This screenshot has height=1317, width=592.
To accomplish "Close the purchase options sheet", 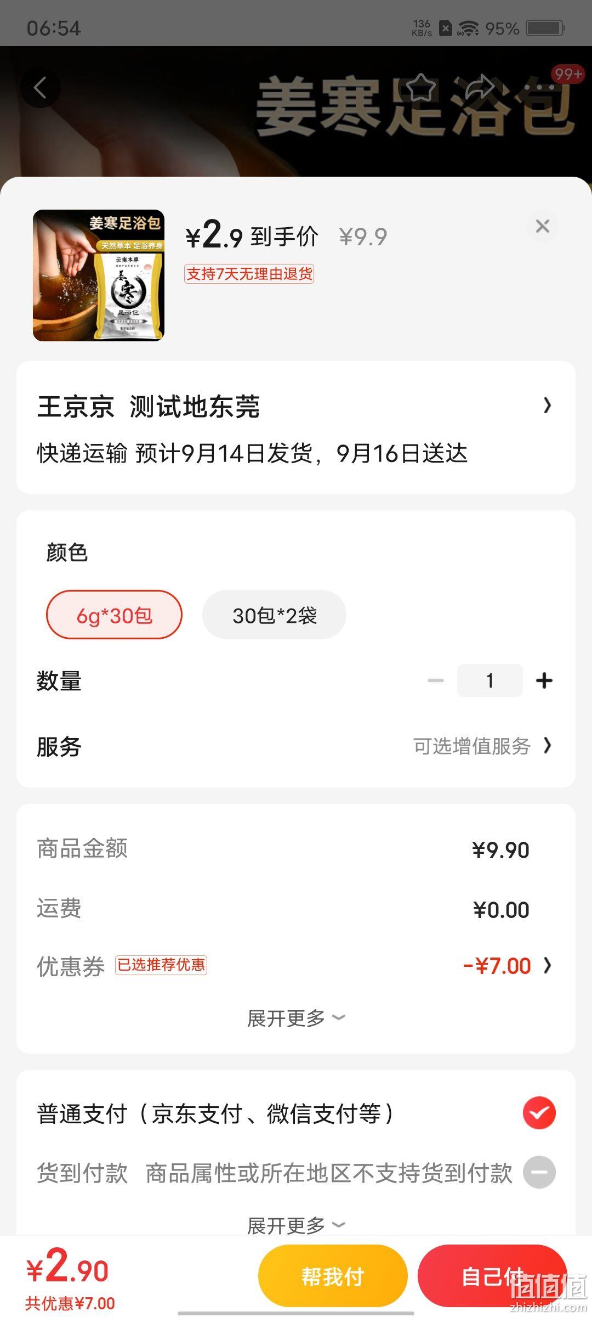I will [542, 226].
